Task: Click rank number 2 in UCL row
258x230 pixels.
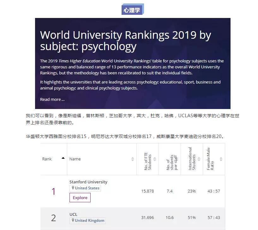Action: pos(53,218)
